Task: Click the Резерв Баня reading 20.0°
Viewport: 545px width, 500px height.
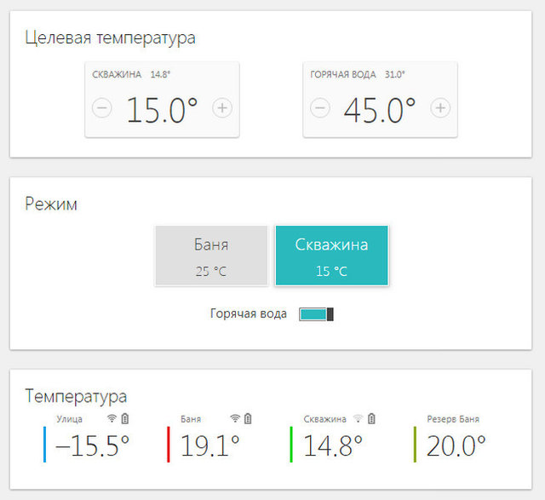Action: tap(456, 445)
